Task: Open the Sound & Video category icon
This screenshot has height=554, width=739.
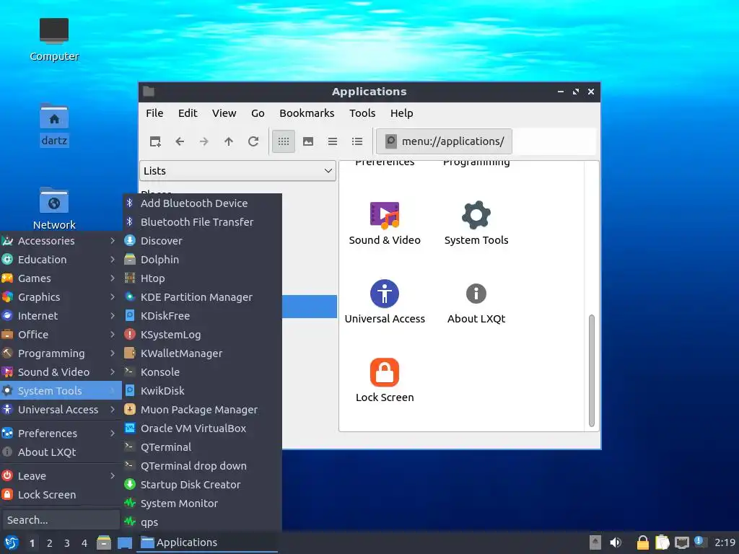Action: click(385, 224)
